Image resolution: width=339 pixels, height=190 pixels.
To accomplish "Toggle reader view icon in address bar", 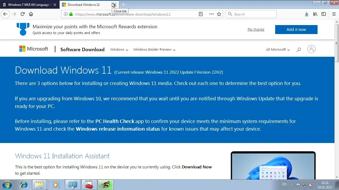I will (x=201, y=14).
